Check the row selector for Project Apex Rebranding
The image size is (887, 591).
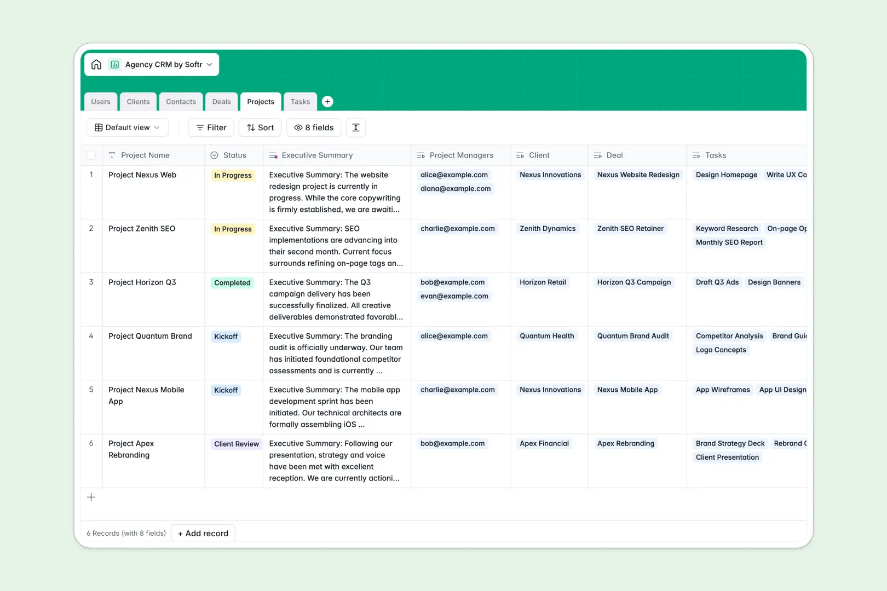click(x=91, y=444)
